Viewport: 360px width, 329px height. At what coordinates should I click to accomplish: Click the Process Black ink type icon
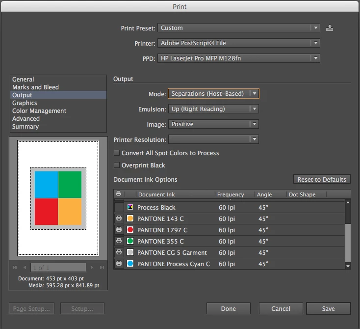pyautogui.click(x=130, y=207)
